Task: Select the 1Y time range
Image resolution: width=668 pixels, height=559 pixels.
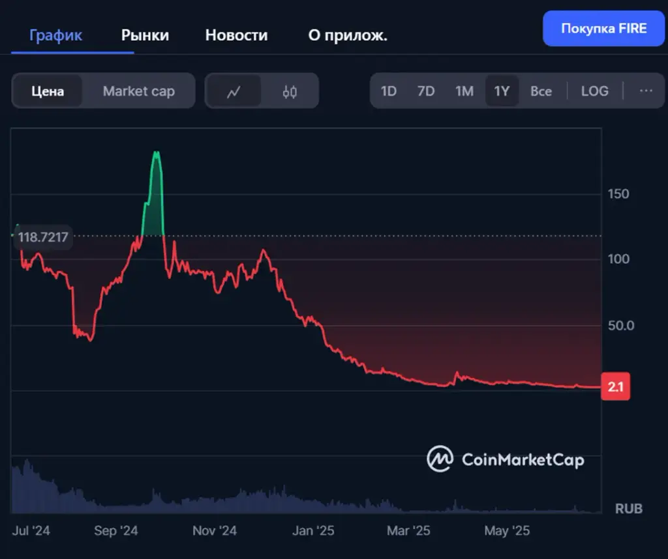Action: click(502, 91)
